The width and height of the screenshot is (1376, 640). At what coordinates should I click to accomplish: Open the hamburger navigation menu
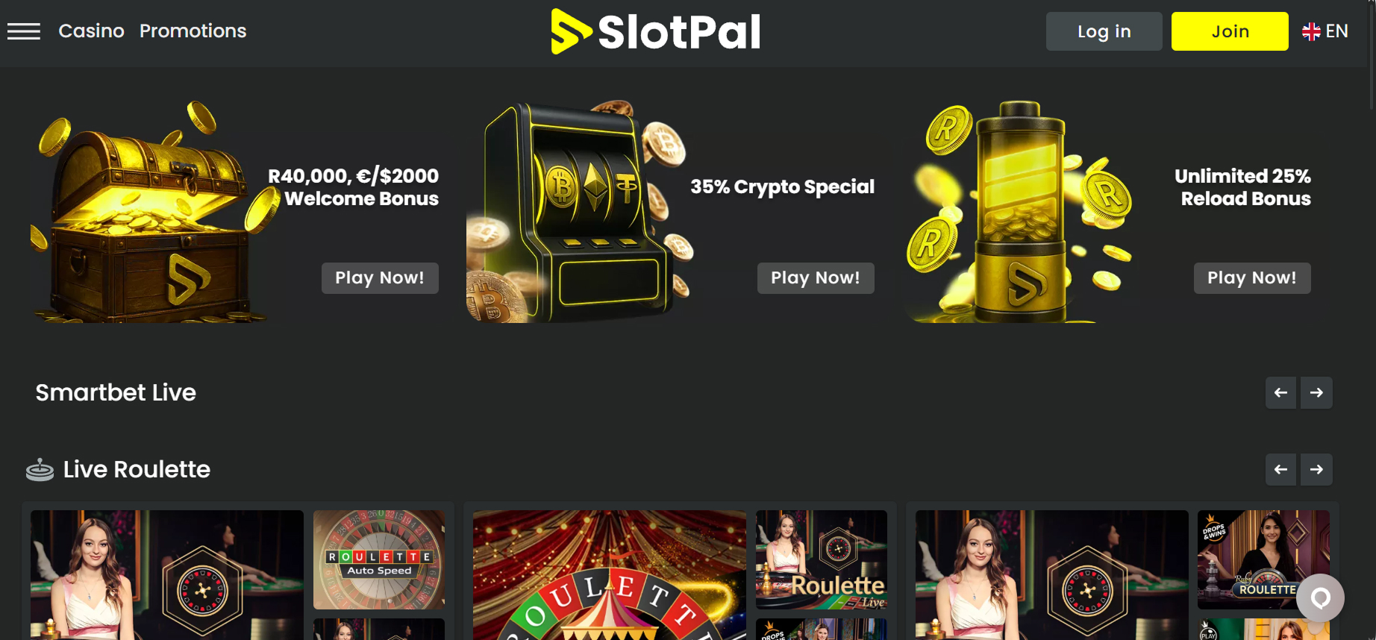[x=24, y=31]
